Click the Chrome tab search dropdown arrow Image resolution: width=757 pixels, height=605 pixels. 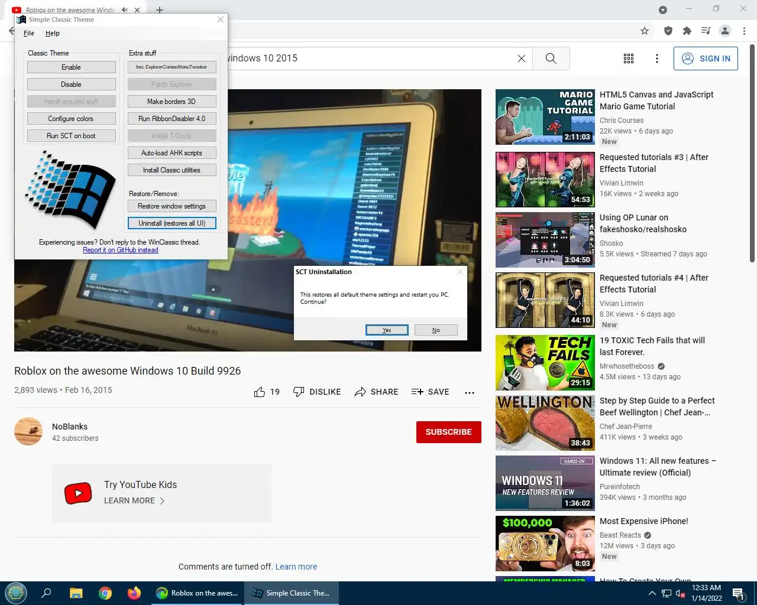pos(663,10)
